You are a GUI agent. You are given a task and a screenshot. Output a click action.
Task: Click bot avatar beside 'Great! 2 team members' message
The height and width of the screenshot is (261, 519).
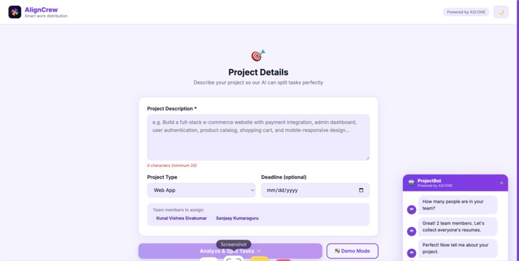click(411, 231)
